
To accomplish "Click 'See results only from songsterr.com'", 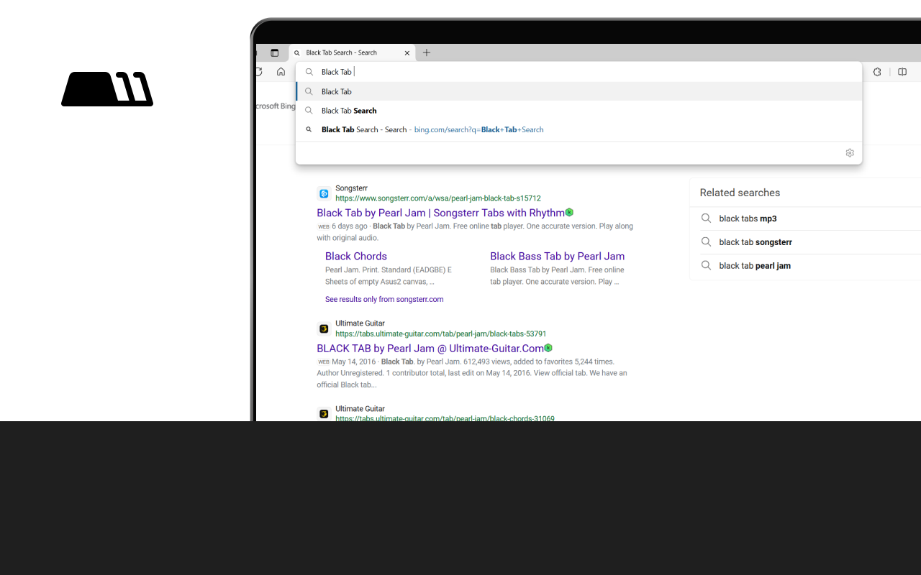I will [x=384, y=299].
